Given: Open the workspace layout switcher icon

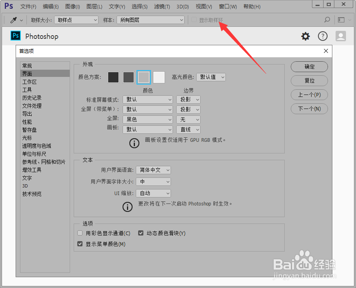Looking at the screenshot, I should (341, 20).
